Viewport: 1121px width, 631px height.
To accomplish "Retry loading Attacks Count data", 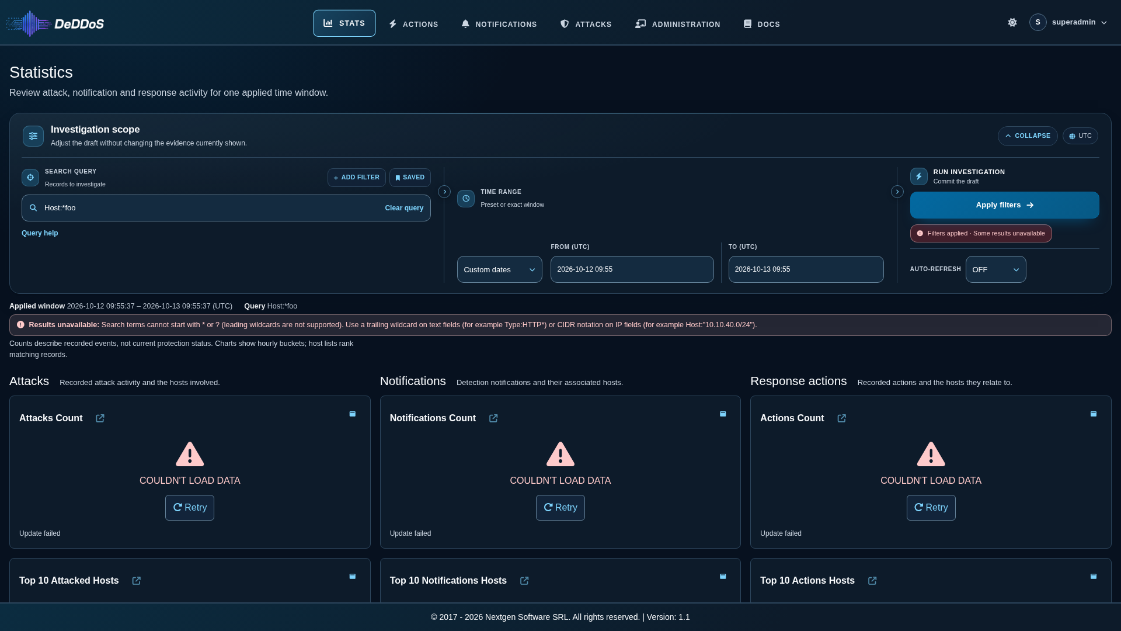I will pos(190,508).
